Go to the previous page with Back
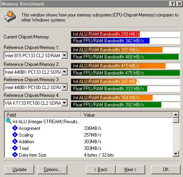 tap(101, 170)
